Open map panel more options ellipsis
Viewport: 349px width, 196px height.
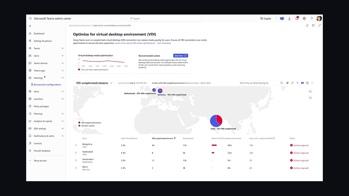tap(312, 83)
